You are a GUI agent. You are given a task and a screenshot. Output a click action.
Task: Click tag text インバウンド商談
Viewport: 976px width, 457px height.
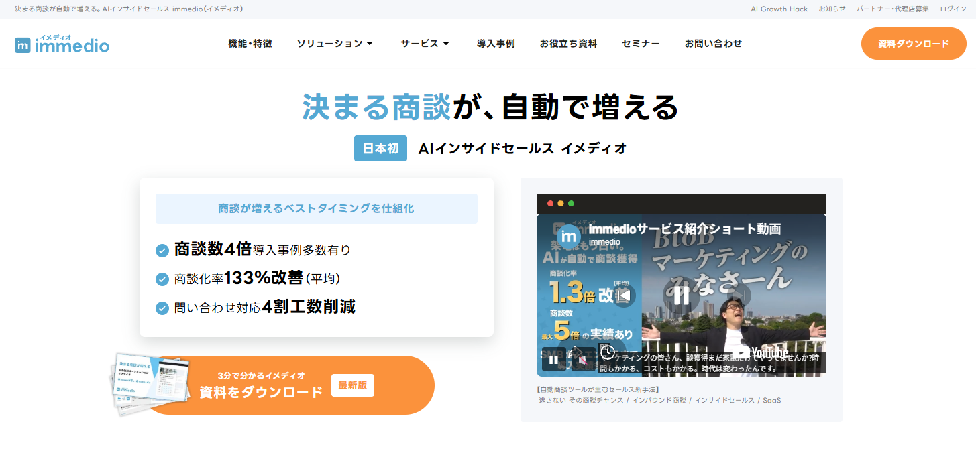point(659,400)
